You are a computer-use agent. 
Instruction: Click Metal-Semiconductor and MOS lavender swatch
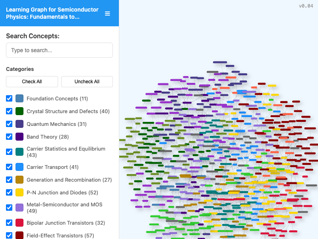pos(19,208)
